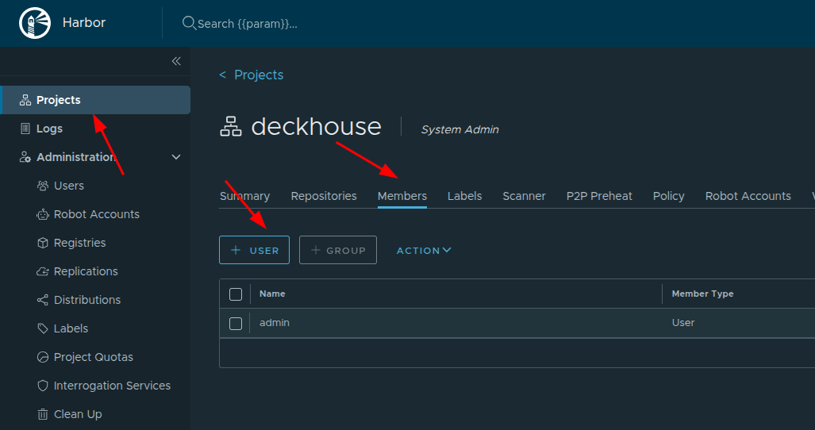815x430 pixels.
Task: Click the System Admin role label
Action: [x=460, y=130]
